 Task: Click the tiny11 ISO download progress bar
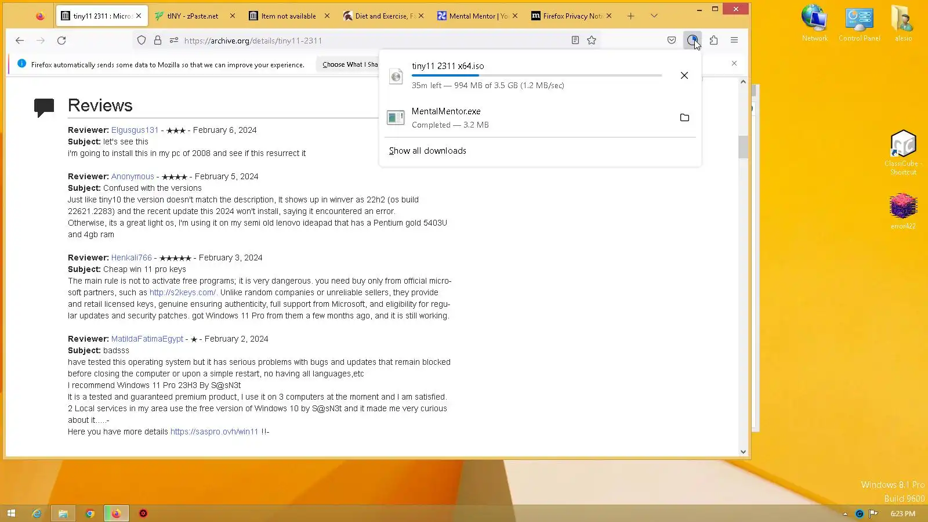(x=536, y=75)
